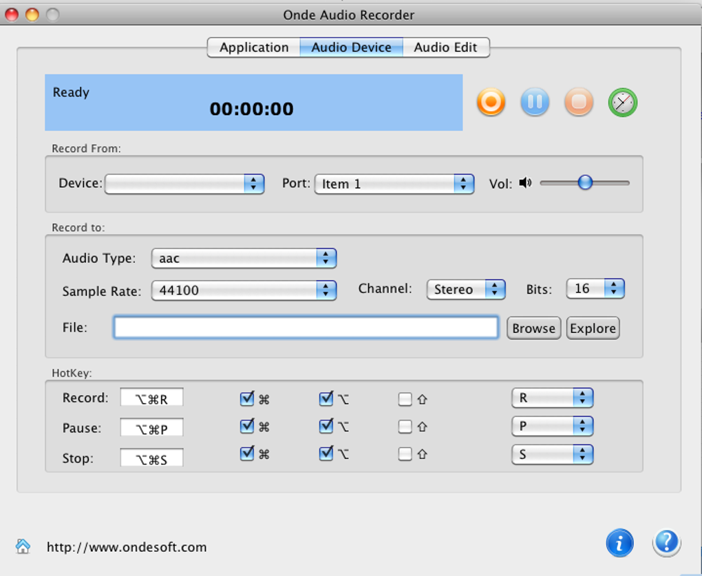Open the green schedule clock button

pos(622,103)
